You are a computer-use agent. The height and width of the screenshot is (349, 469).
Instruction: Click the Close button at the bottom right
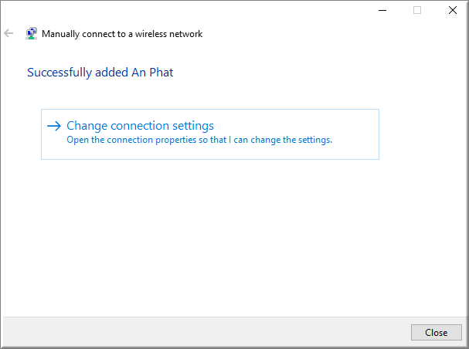click(x=436, y=332)
